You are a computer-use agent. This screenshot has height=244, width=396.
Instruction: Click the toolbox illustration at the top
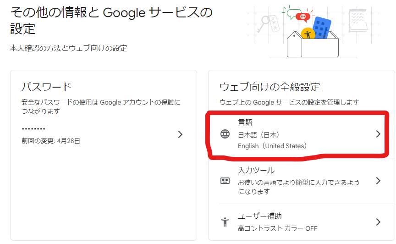[313, 44]
